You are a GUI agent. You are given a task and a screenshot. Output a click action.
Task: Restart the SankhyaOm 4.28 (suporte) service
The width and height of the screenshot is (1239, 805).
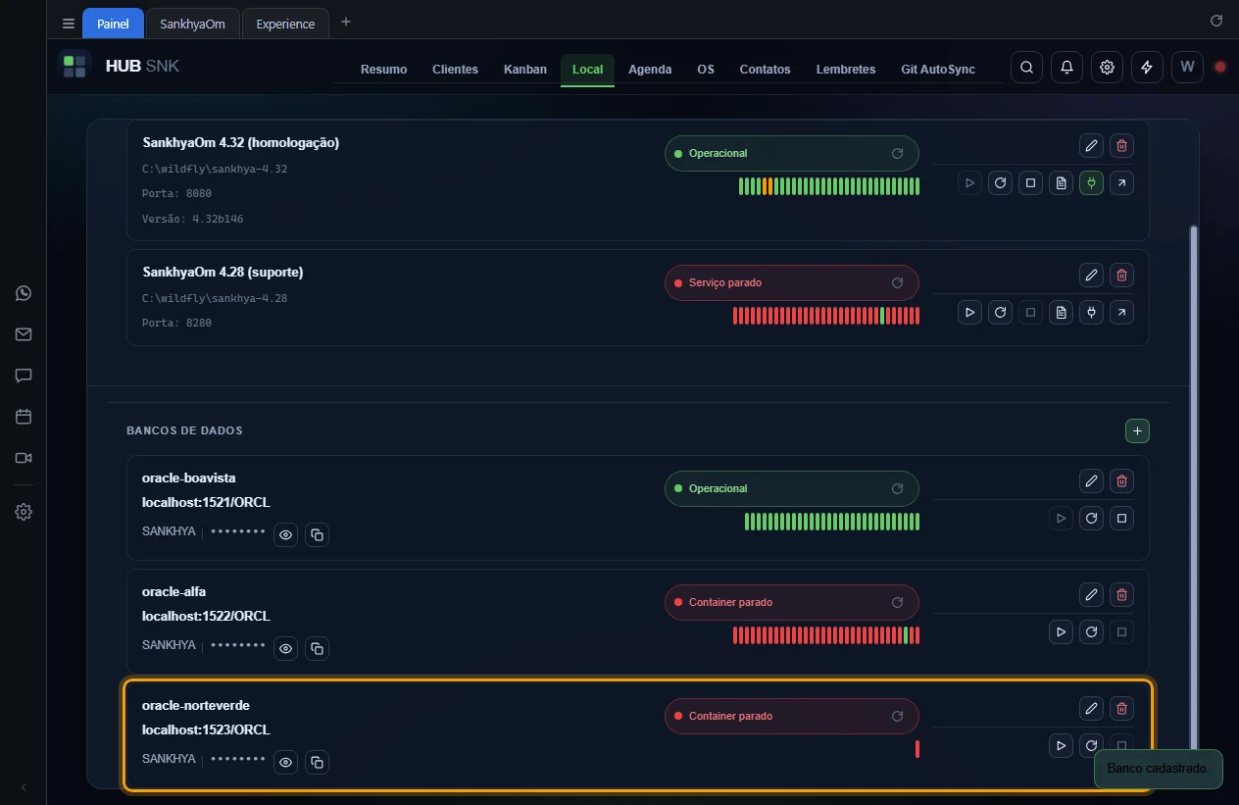(x=1000, y=312)
